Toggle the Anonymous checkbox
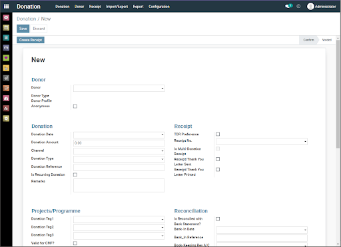 (x=75, y=107)
